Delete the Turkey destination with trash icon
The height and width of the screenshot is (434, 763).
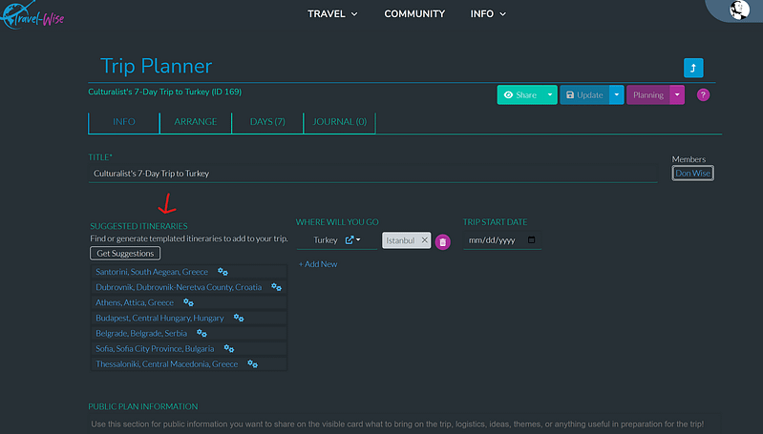[x=442, y=242]
